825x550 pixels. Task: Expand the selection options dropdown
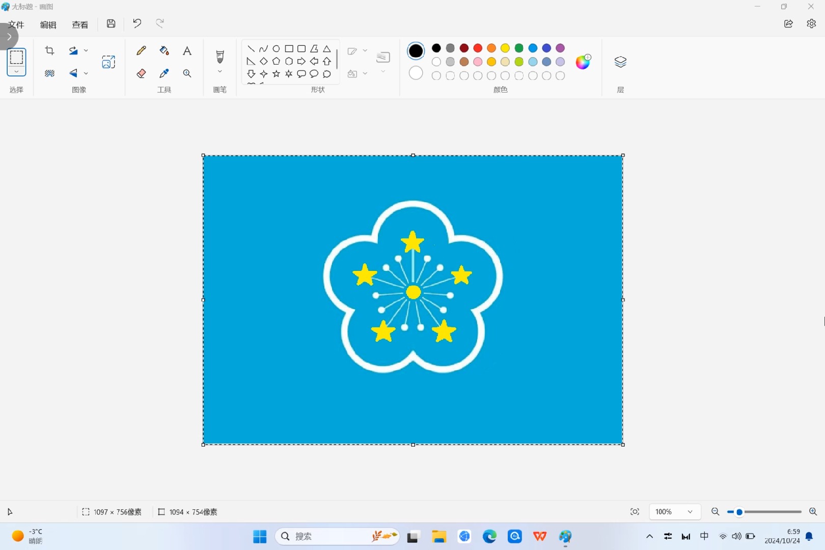16,71
